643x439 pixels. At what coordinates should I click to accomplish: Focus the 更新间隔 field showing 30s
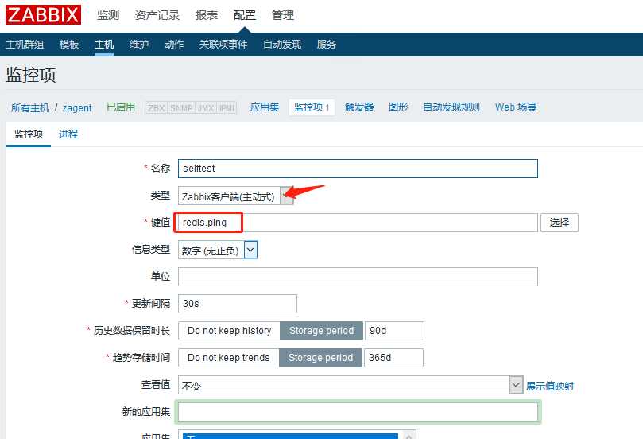point(238,304)
